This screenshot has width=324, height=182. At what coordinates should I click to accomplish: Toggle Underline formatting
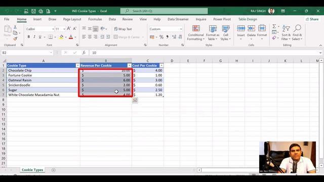[40, 37]
